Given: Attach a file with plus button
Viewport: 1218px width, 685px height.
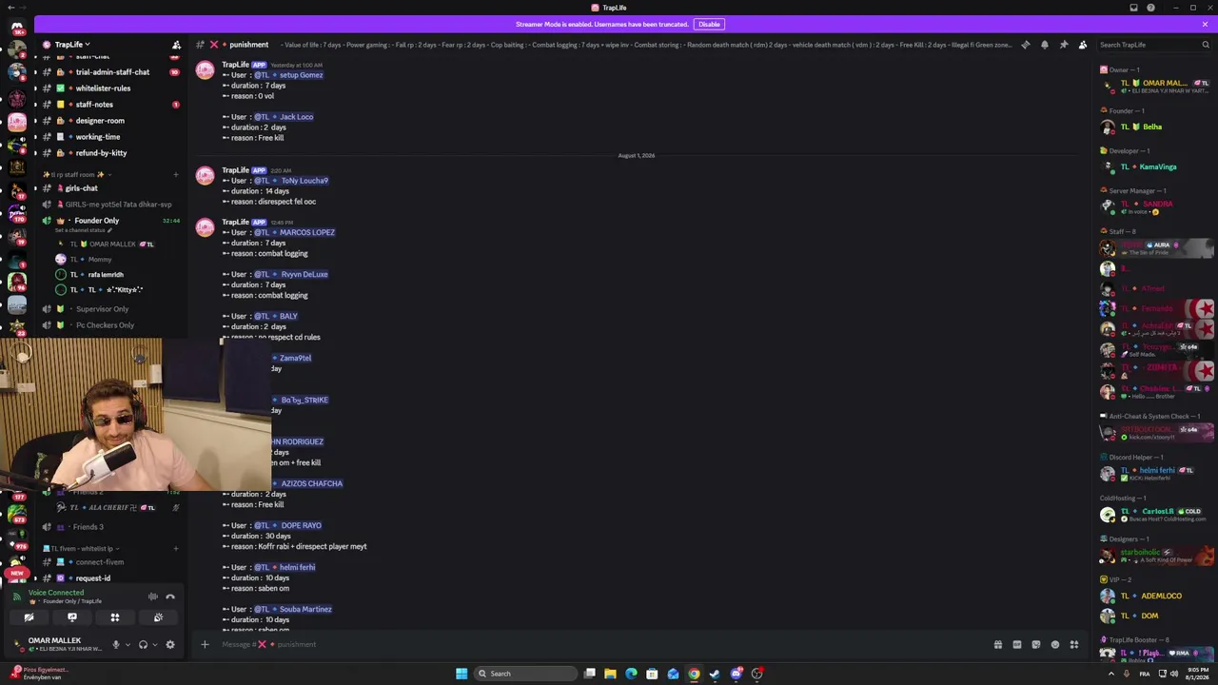Looking at the screenshot, I should pyautogui.click(x=205, y=644).
